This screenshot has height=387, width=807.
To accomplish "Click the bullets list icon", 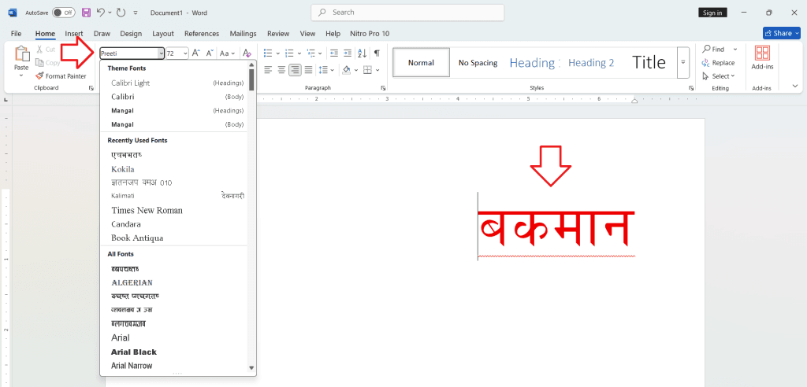I will click(x=268, y=53).
